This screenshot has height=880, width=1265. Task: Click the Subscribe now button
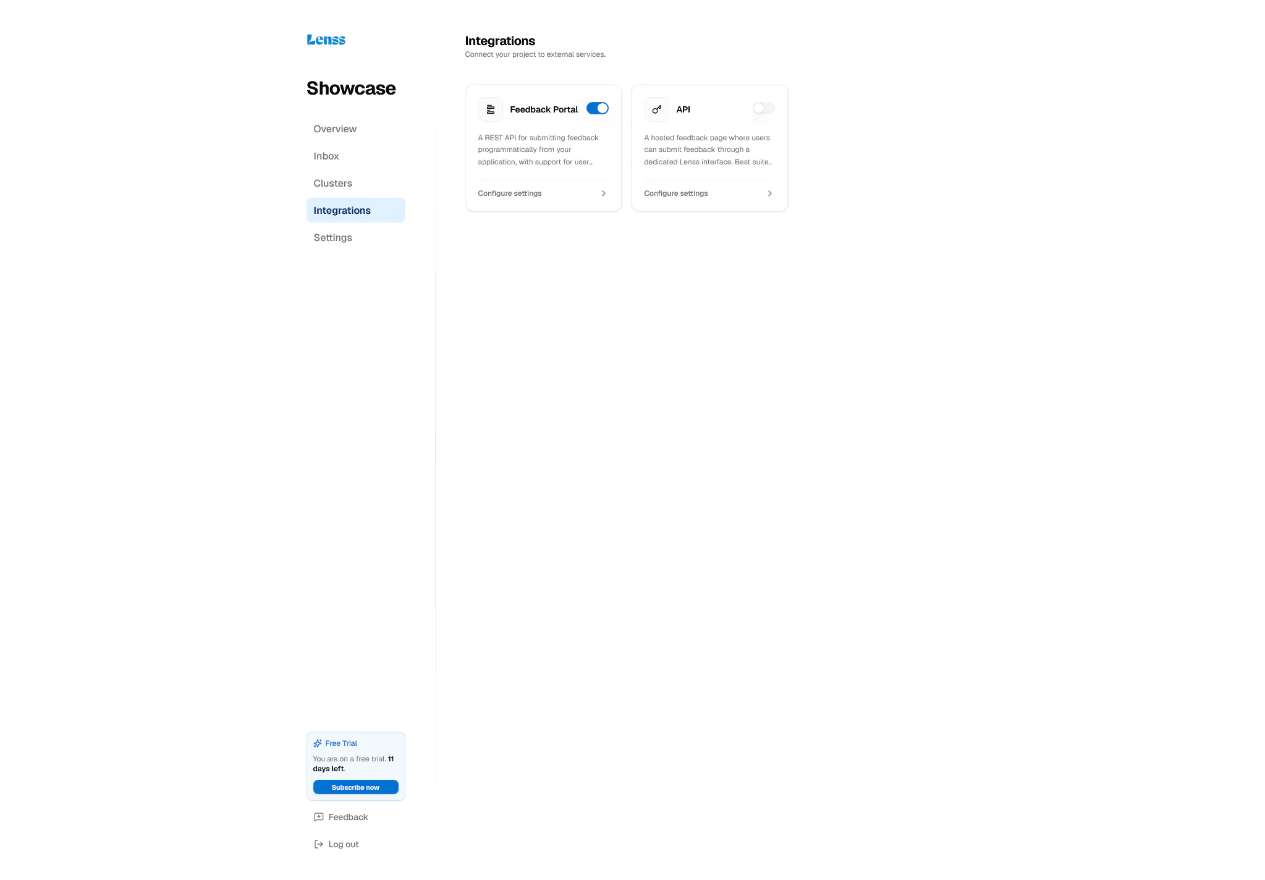[356, 787]
